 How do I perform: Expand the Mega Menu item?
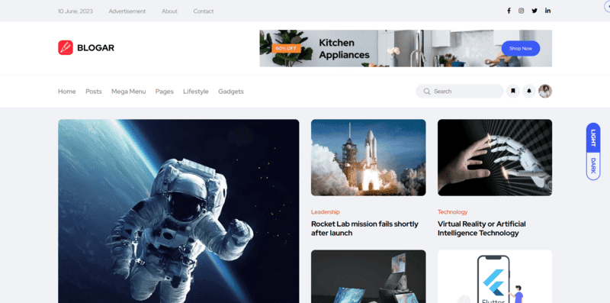click(128, 92)
